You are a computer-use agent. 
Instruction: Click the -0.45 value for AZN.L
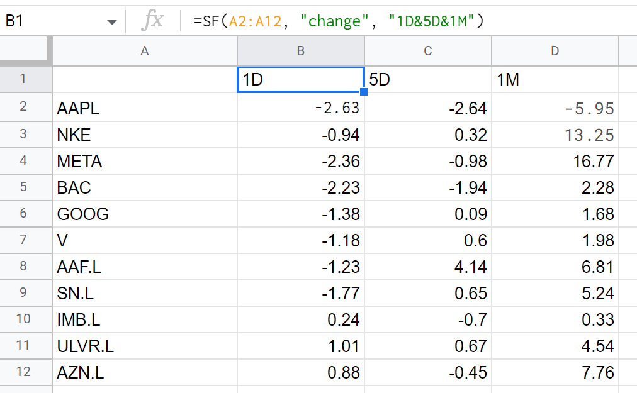pos(428,372)
